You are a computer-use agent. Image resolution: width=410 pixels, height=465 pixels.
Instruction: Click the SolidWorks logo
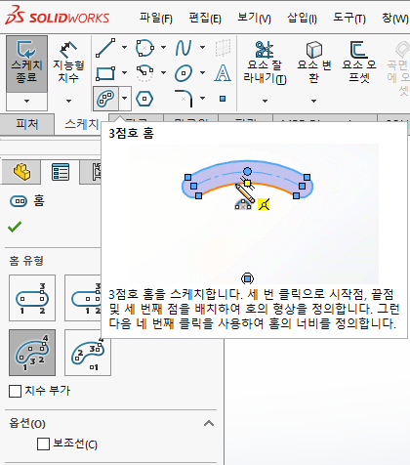58,16
